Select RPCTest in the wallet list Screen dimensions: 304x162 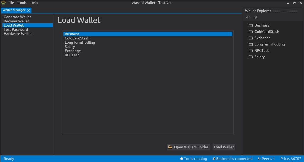pos(148,55)
